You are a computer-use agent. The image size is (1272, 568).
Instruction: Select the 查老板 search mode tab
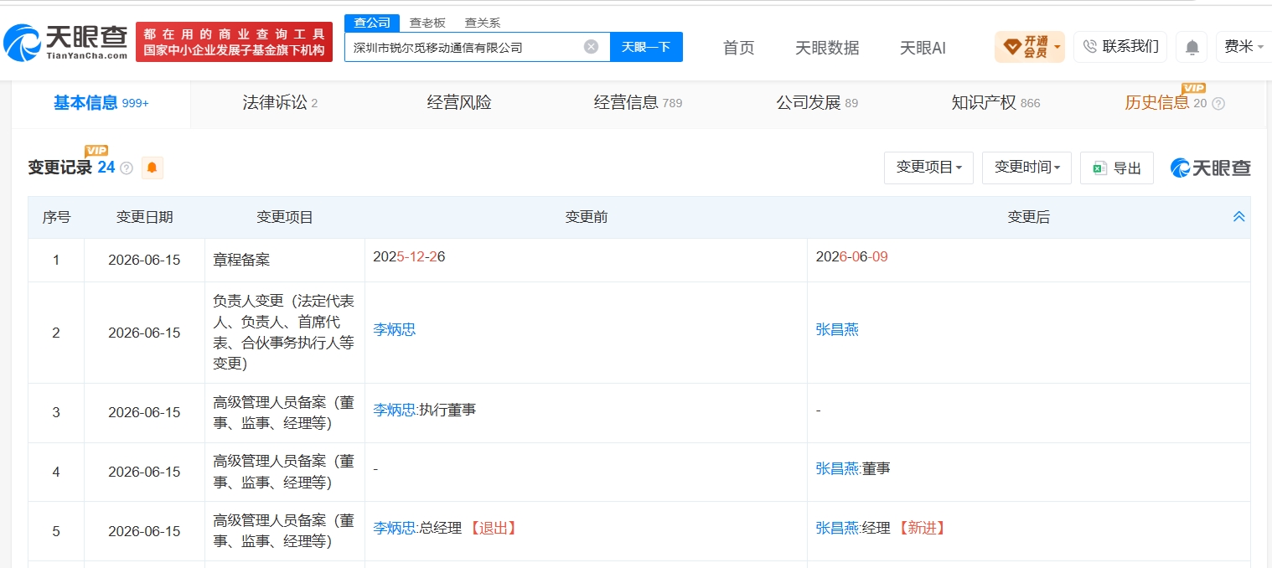pos(427,23)
